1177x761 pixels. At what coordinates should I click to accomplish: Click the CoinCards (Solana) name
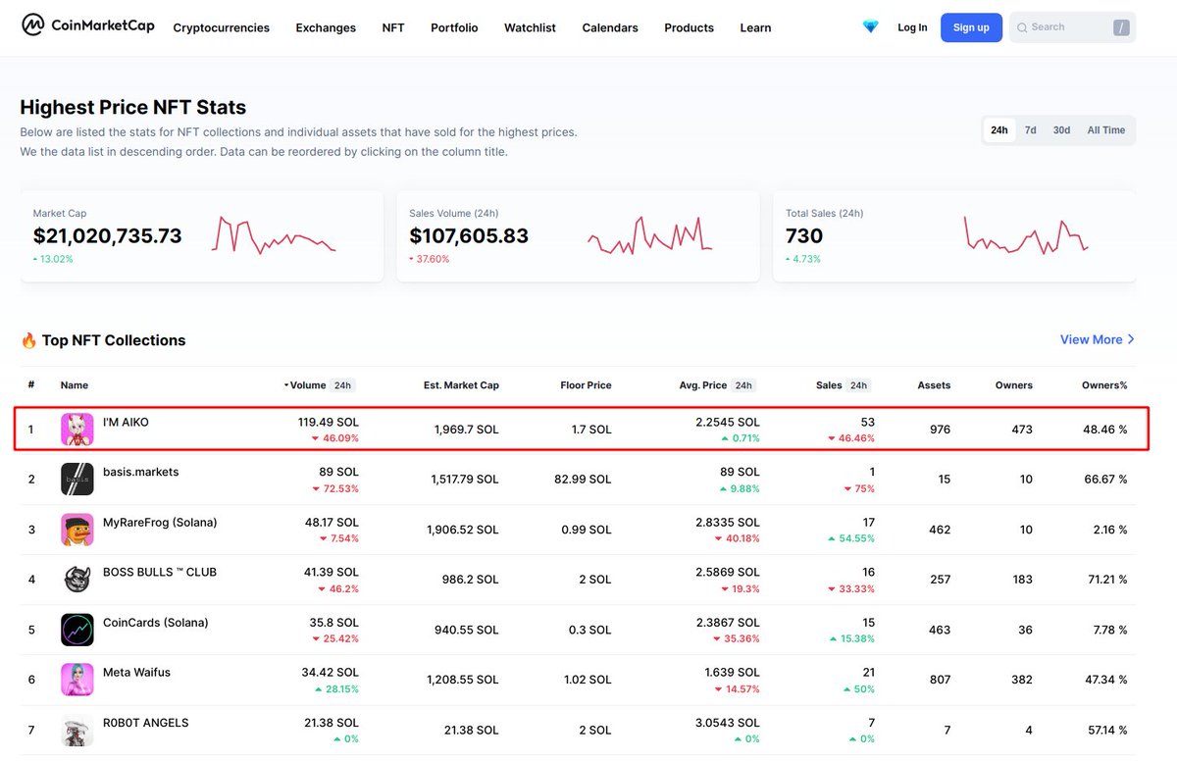tap(156, 623)
